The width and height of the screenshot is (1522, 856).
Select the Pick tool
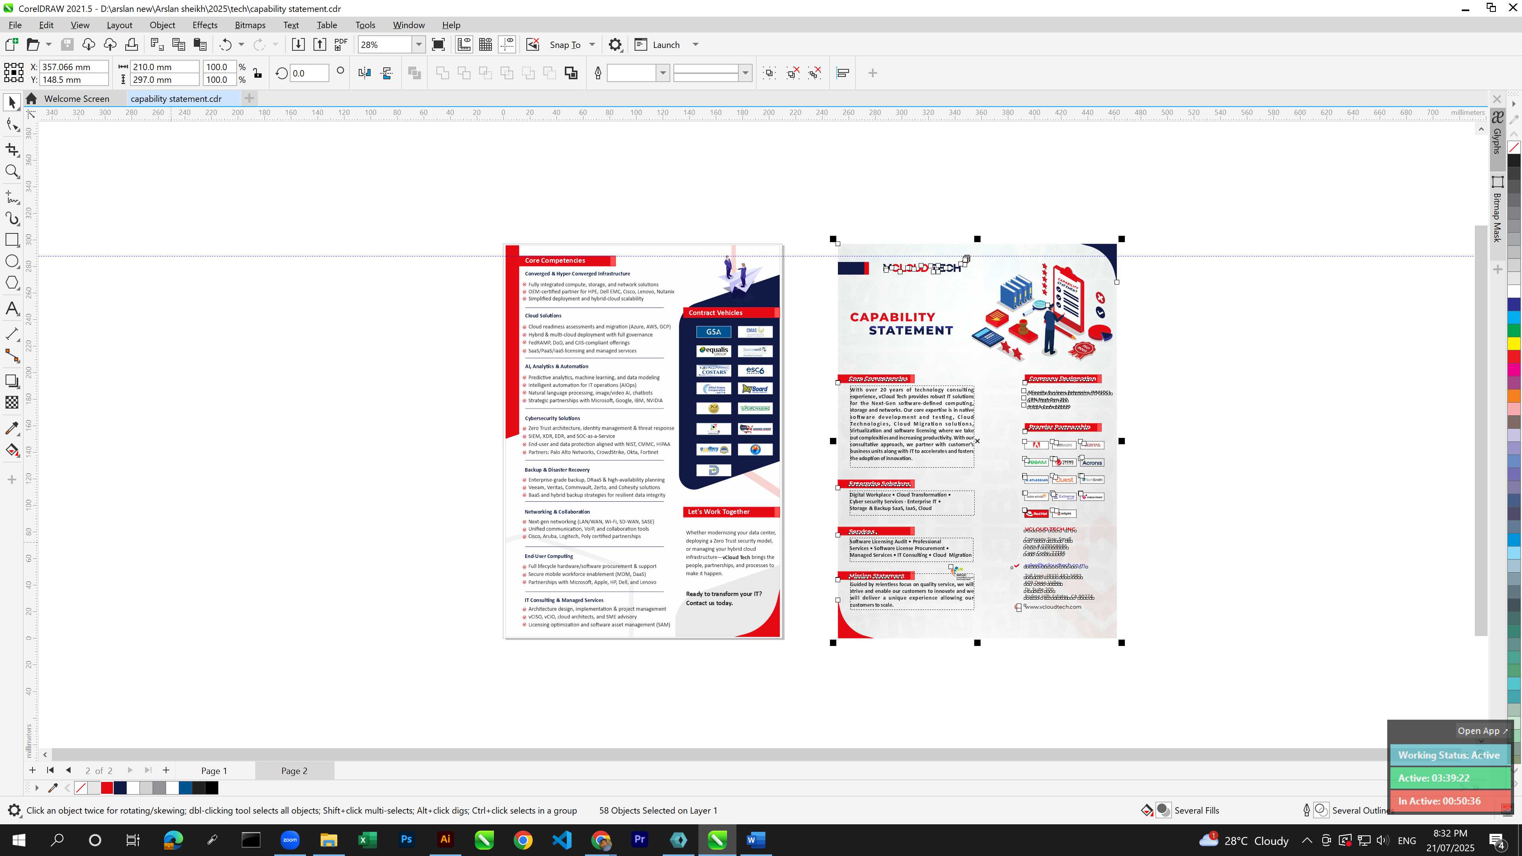point(12,102)
